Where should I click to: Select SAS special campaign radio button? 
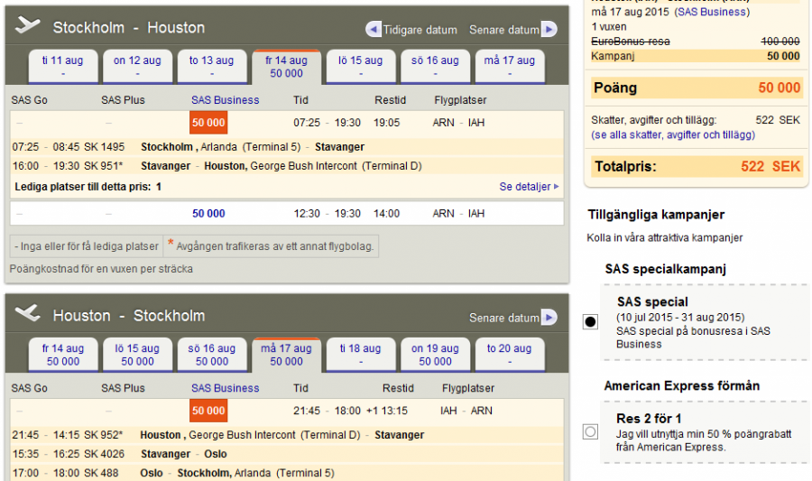tap(590, 322)
